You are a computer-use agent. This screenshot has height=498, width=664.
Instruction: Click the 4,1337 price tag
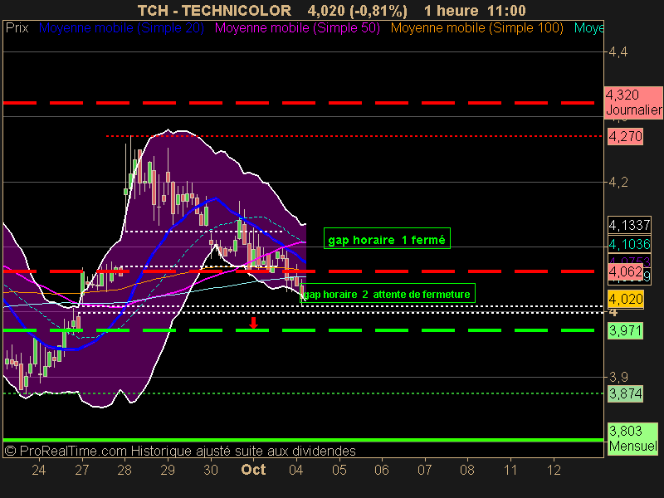(x=629, y=225)
